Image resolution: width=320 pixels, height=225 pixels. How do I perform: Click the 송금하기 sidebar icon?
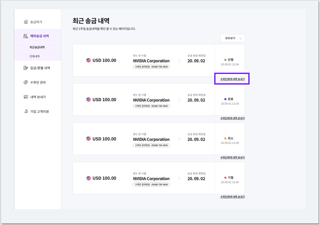click(x=26, y=22)
